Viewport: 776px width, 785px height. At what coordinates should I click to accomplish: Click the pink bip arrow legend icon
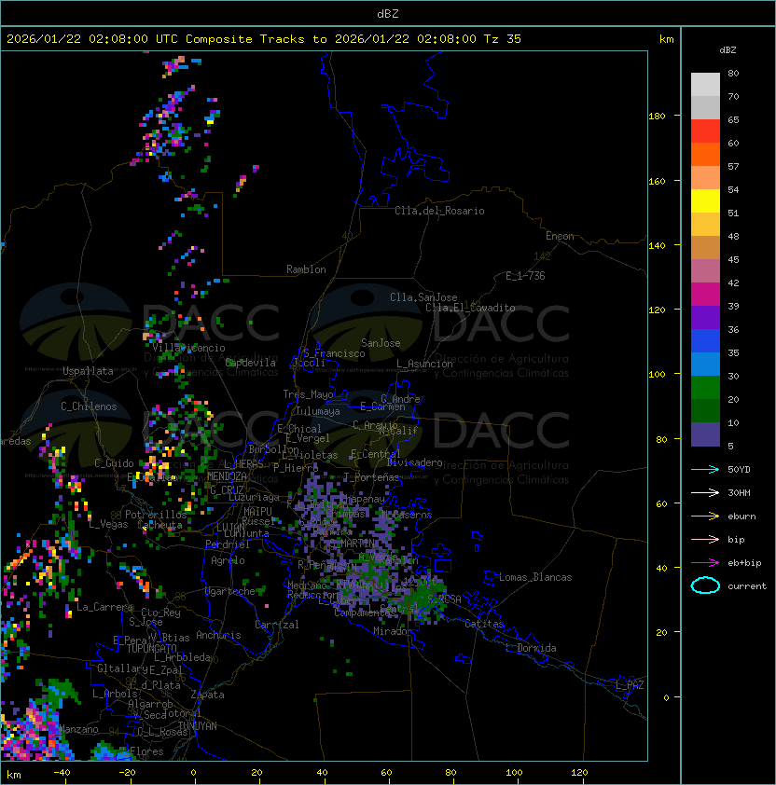pos(705,539)
